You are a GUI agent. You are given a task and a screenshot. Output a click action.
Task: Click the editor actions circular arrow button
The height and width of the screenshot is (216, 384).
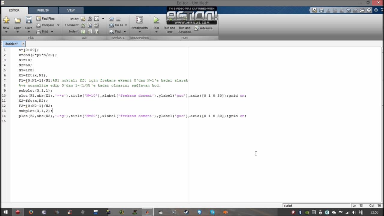coord(376,10)
